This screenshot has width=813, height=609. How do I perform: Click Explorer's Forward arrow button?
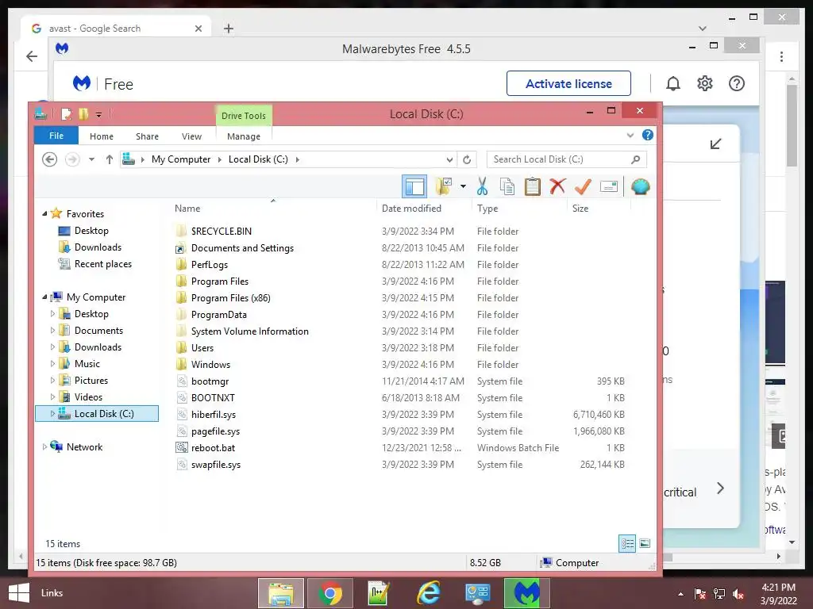click(72, 159)
